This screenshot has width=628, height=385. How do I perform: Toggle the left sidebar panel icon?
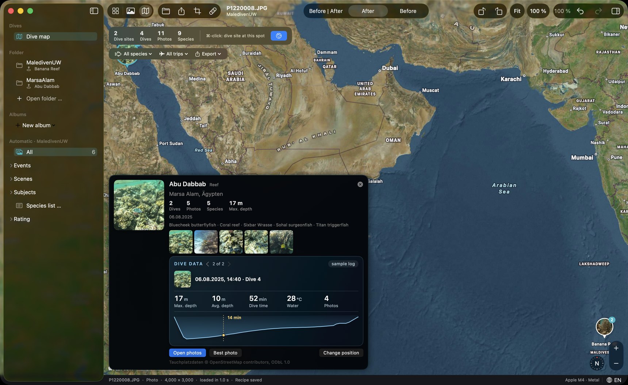[x=94, y=11]
